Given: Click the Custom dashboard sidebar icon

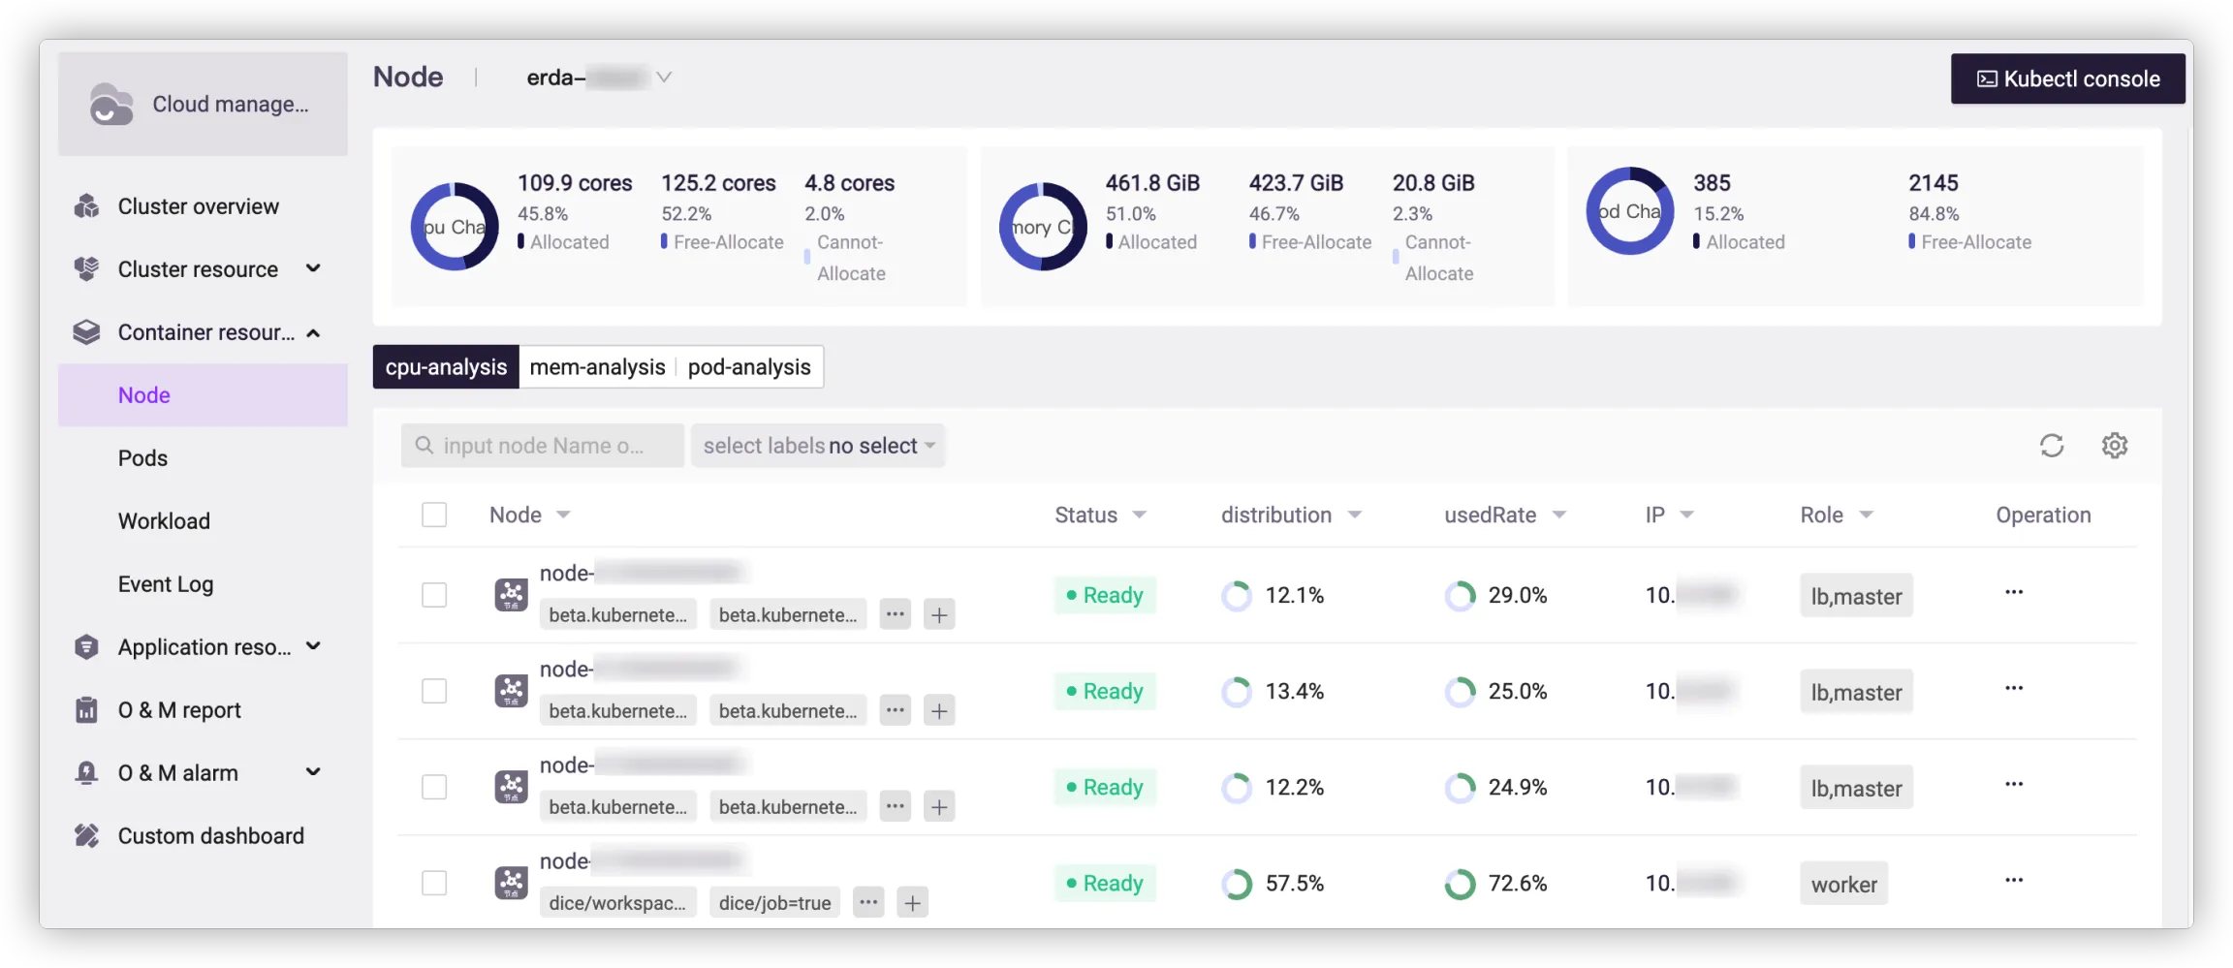Looking at the screenshot, I should point(87,836).
